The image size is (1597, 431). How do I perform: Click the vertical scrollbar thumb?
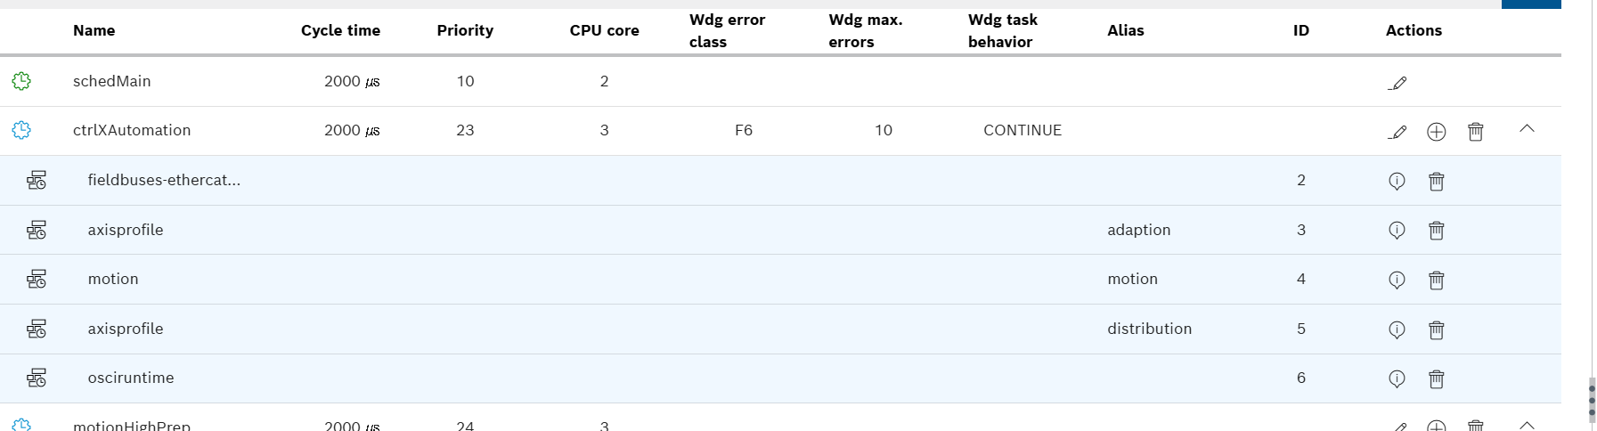tap(1592, 400)
